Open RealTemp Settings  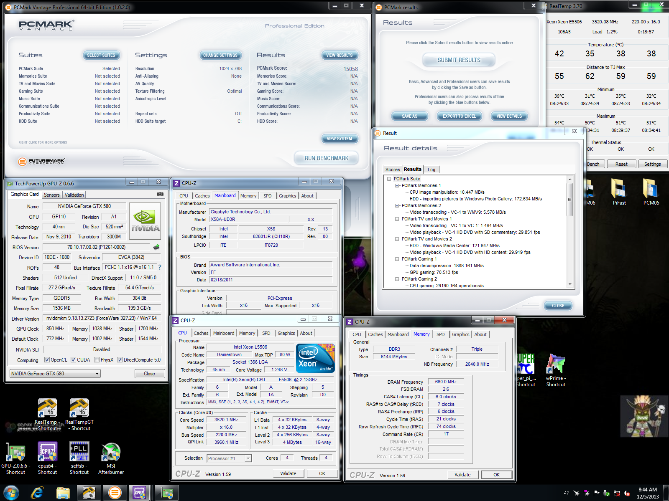[x=652, y=164]
